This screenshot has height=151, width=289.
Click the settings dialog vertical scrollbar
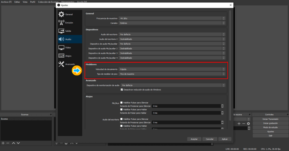click(x=230, y=56)
